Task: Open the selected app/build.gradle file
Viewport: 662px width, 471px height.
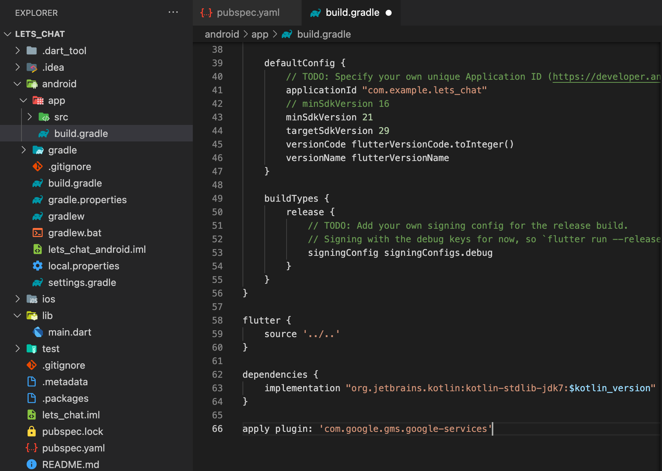Action: pyautogui.click(x=96, y=133)
